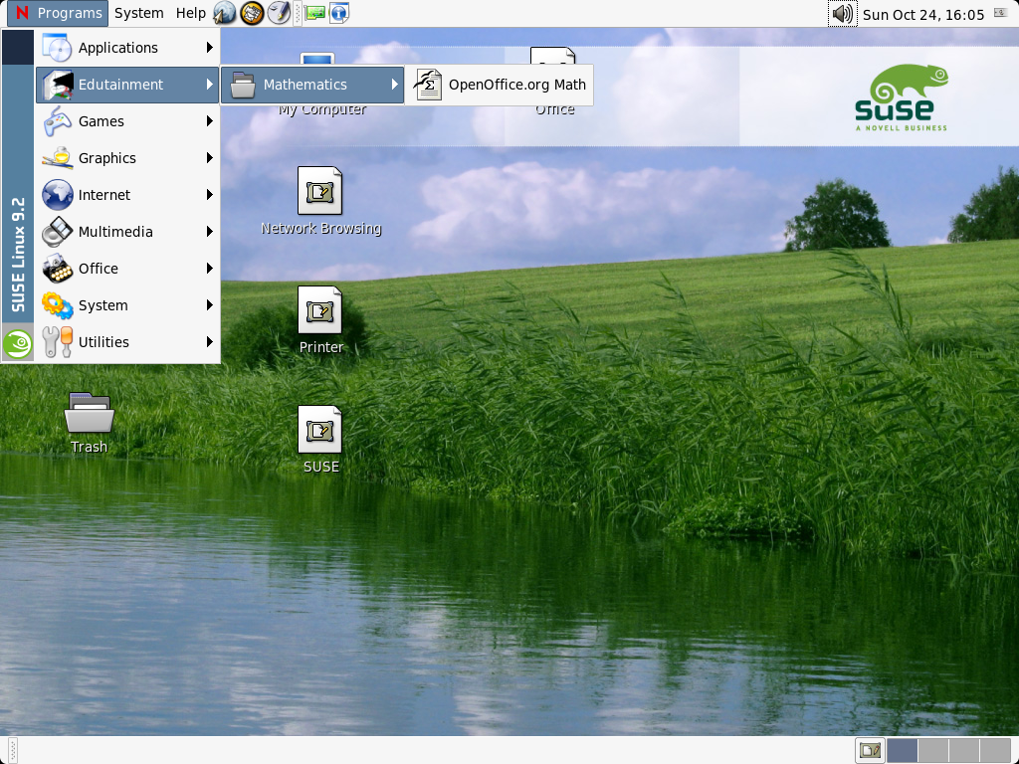1019x764 pixels.
Task: Open the Help menu in the top panel
Action: [190, 13]
